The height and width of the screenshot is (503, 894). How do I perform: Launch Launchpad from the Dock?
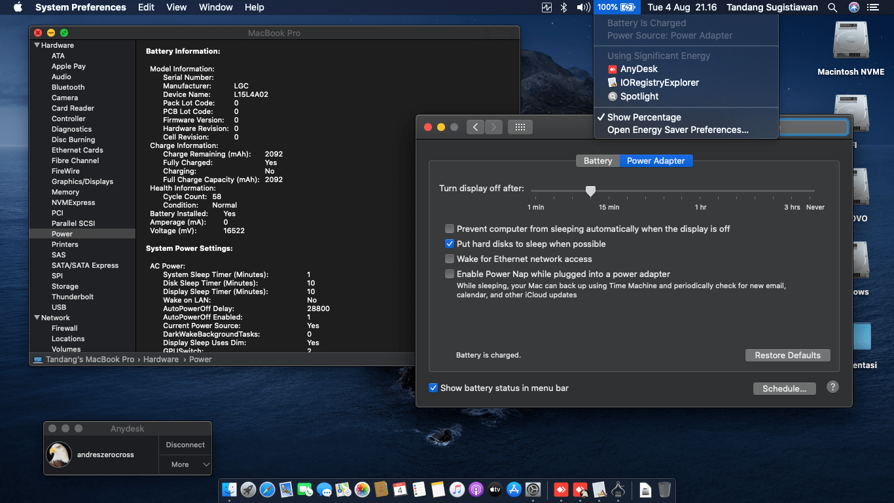tap(248, 489)
